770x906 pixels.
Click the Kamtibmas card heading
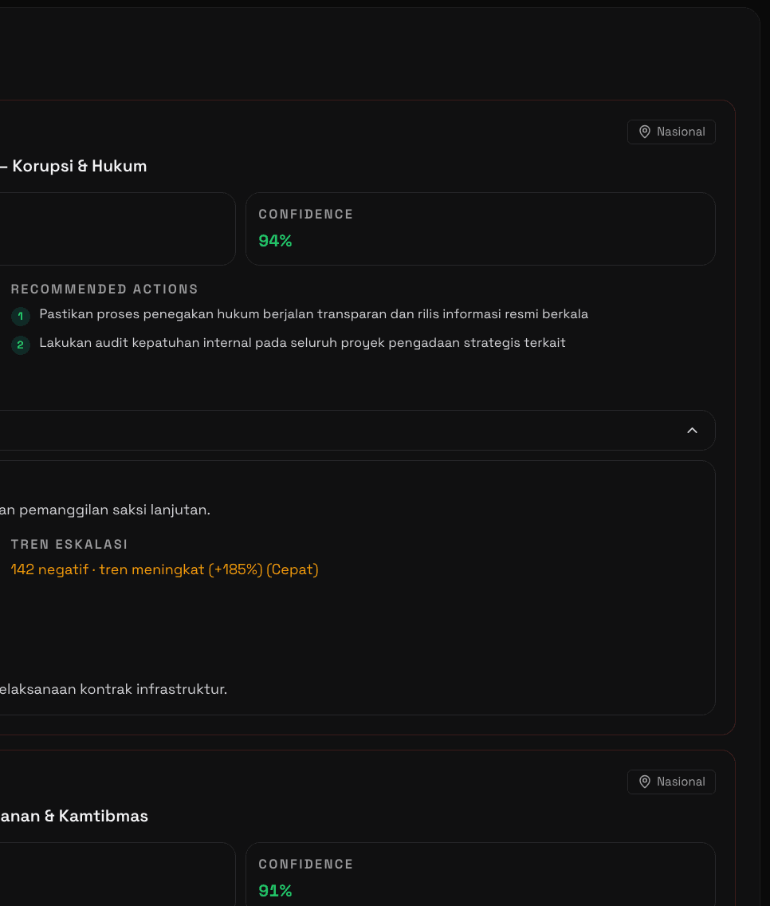(x=74, y=816)
